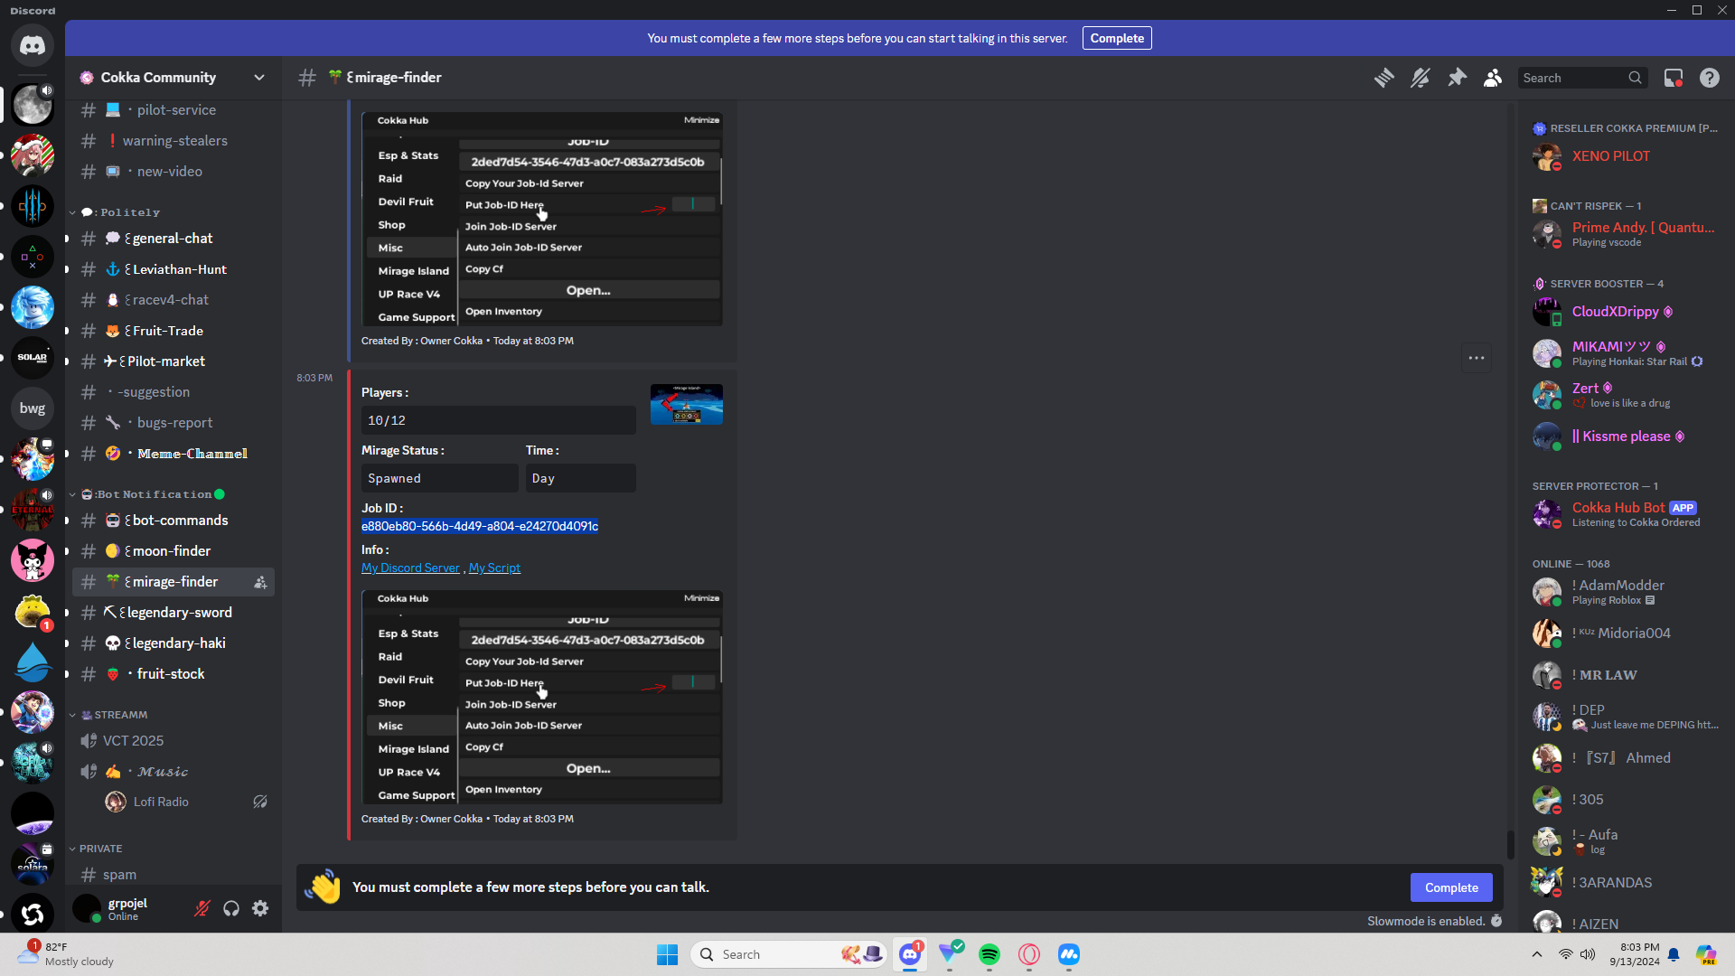The height and width of the screenshot is (976, 1735).
Task: Click Complete button in top banner
Action: [1117, 38]
